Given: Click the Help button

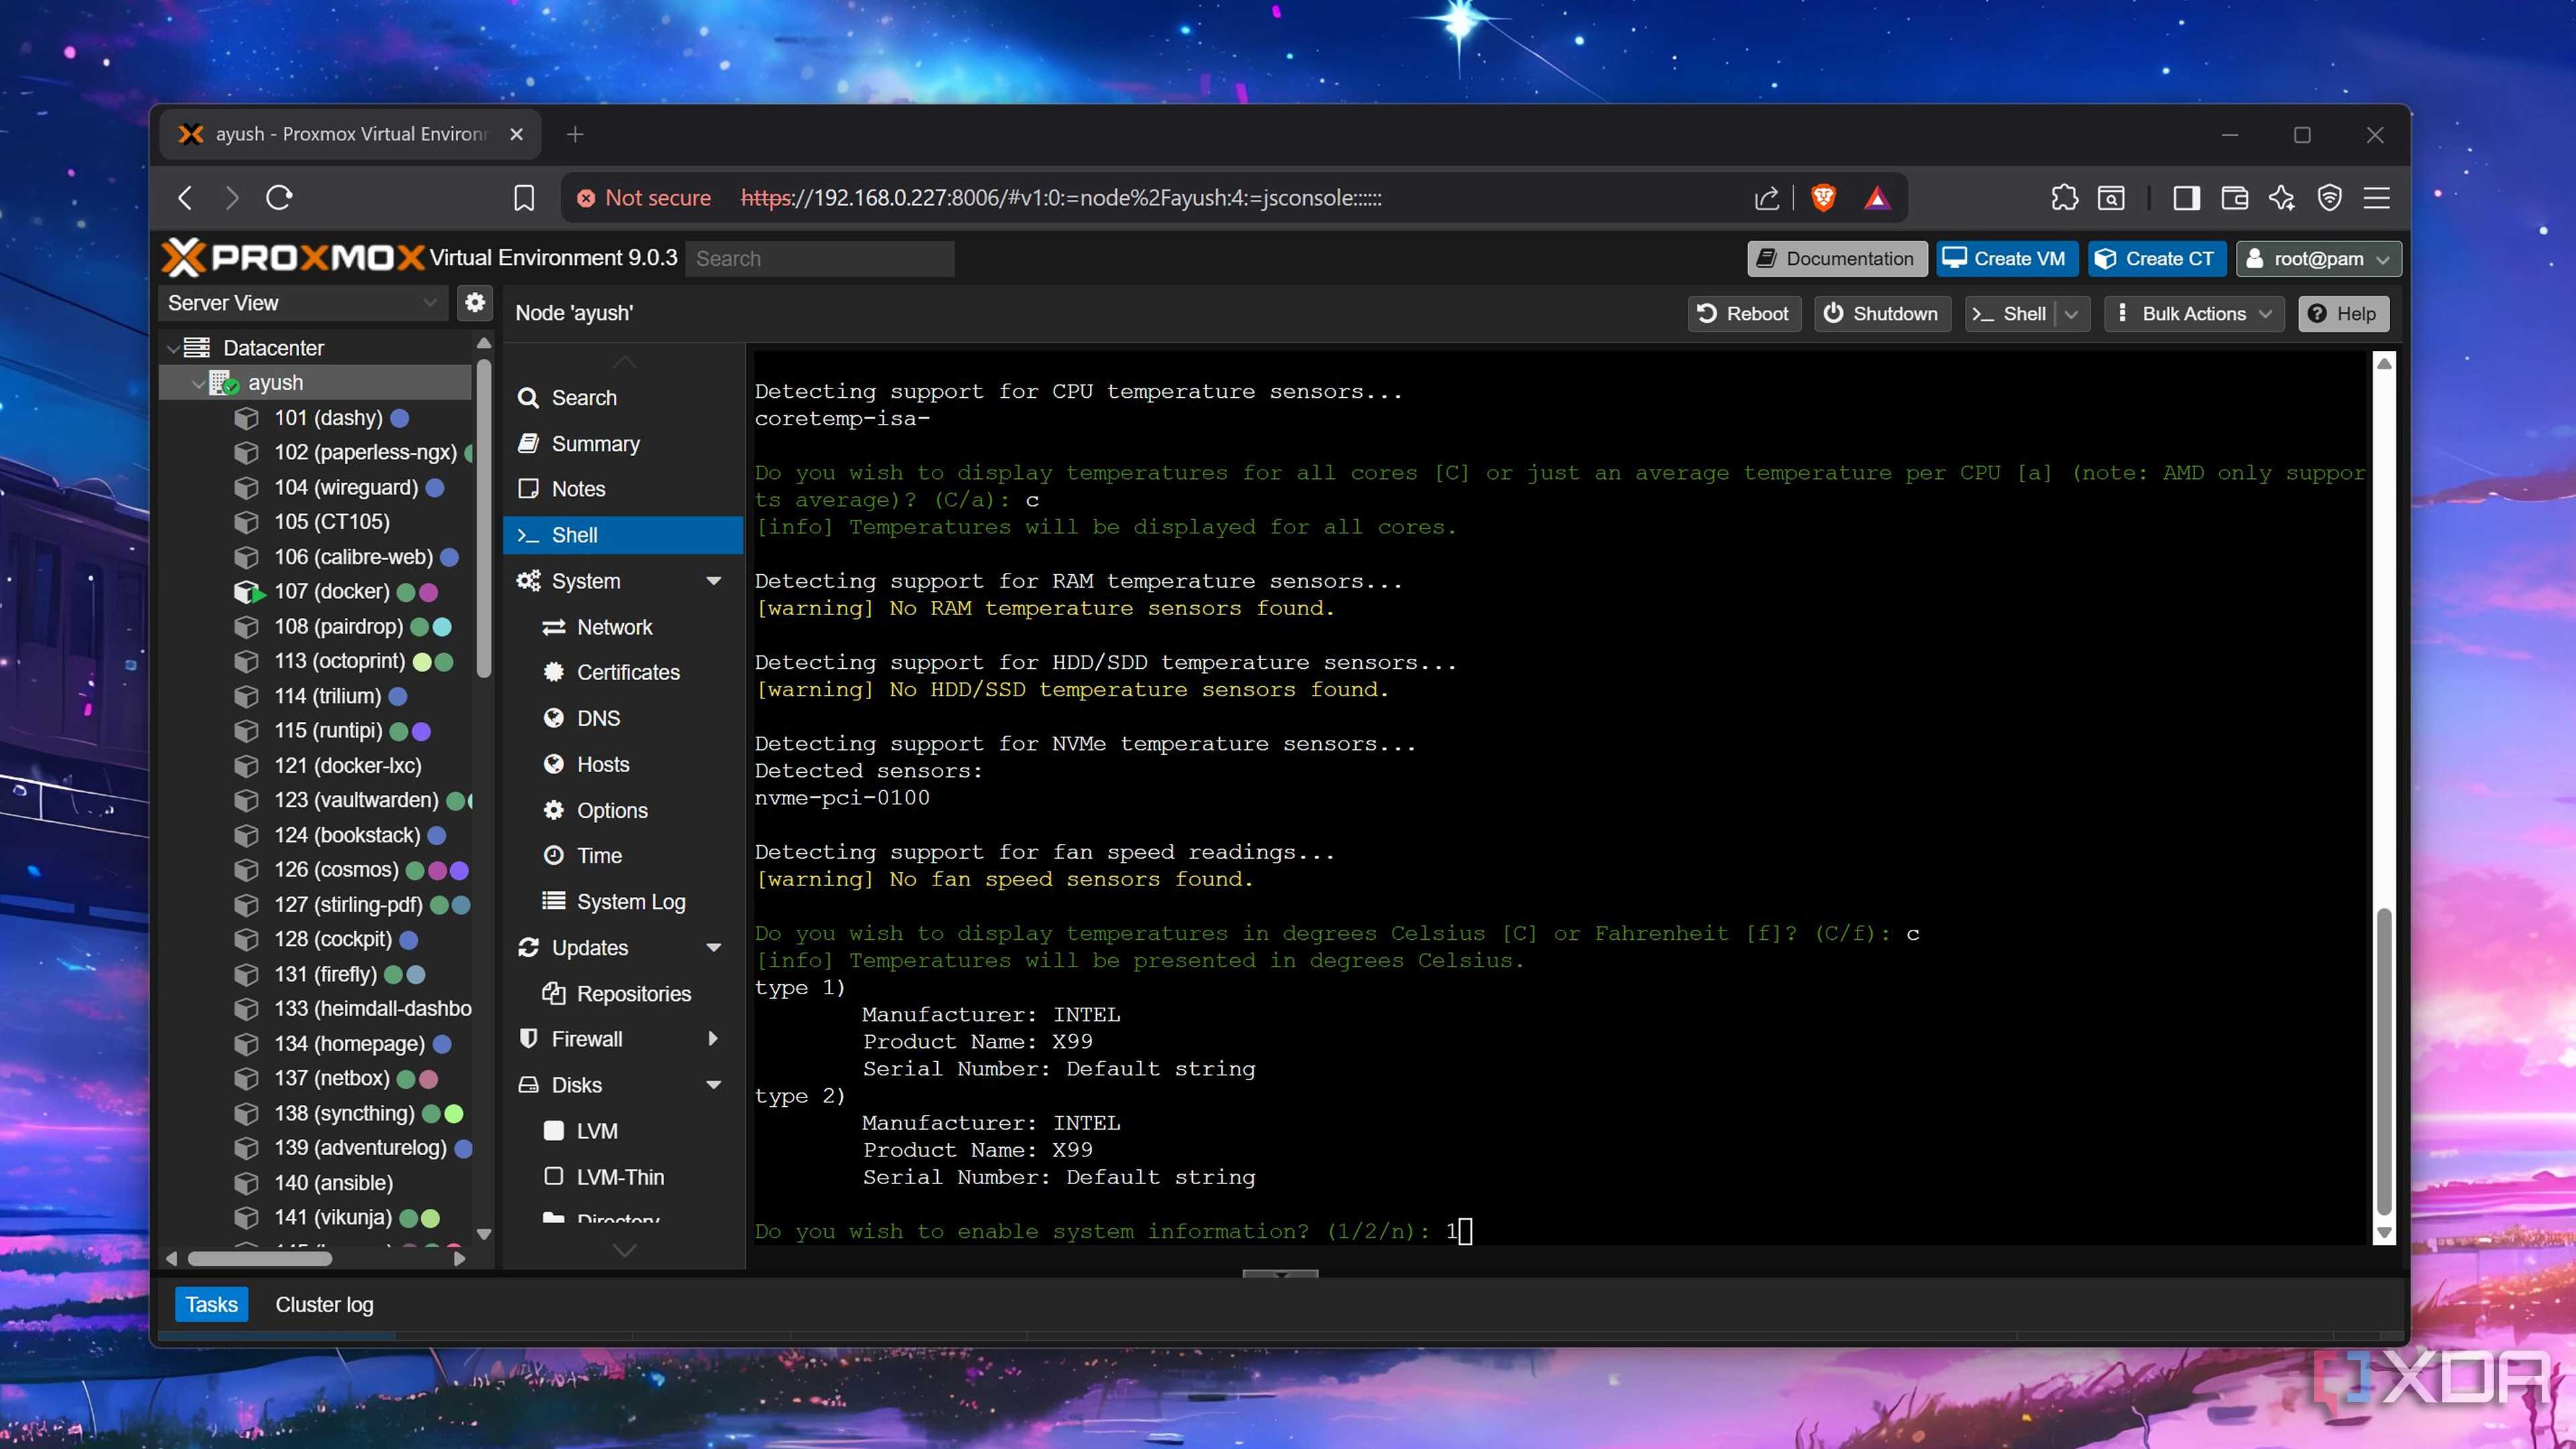Looking at the screenshot, I should (x=2343, y=314).
